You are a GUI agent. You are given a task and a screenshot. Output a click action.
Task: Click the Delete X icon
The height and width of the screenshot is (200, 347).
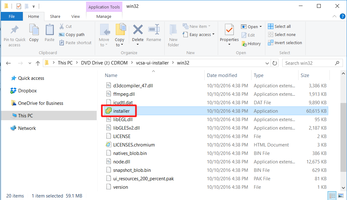(138, 30)
